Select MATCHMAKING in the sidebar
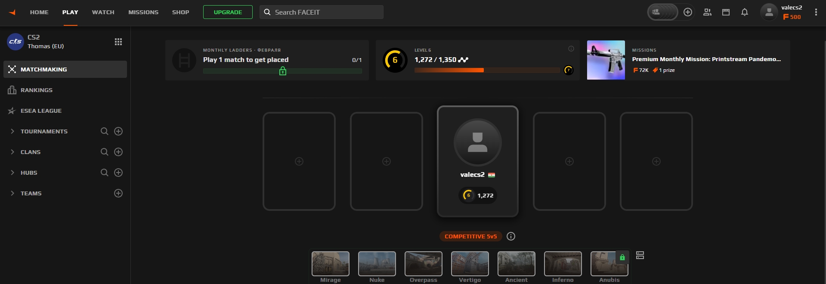 click(65, 69)
